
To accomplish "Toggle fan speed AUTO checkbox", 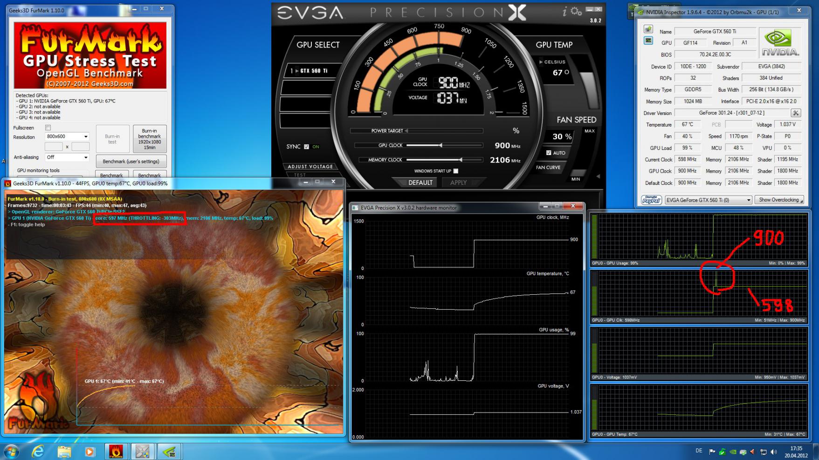I will coord(549,153).
